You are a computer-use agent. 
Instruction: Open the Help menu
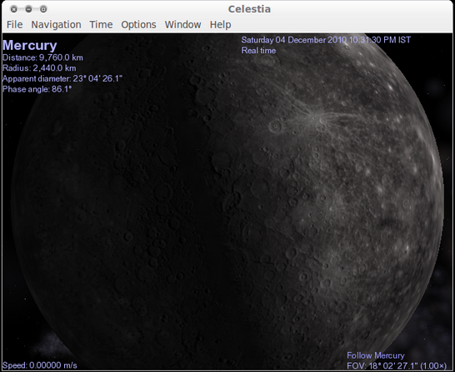coord(220,25)
